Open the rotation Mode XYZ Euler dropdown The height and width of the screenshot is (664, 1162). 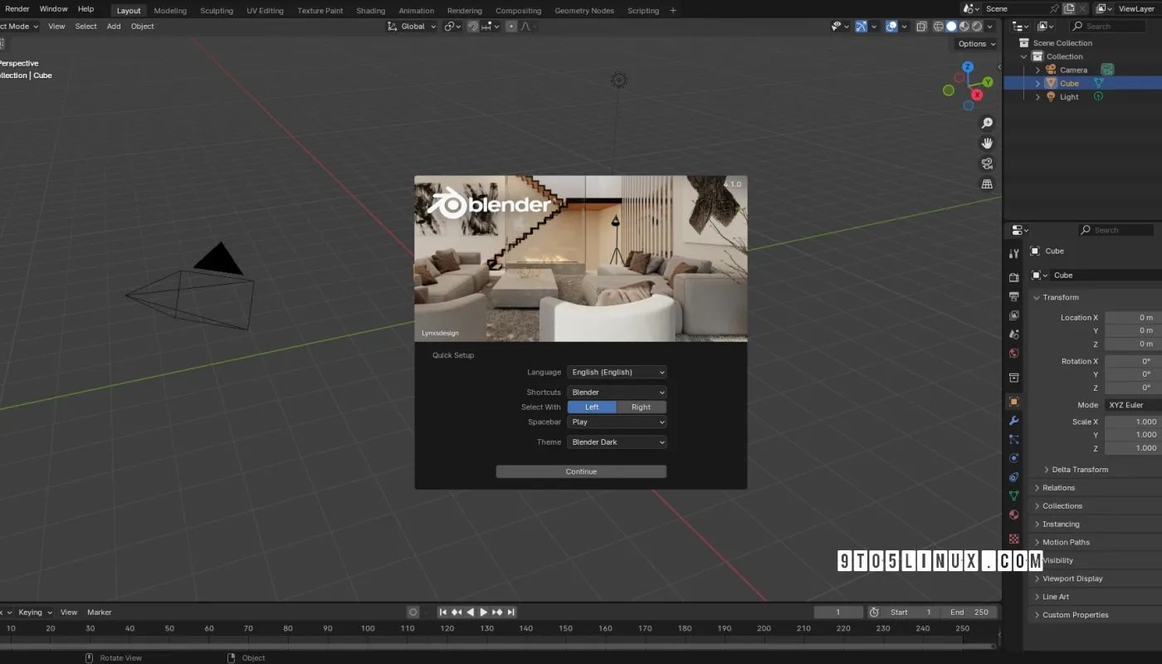pos(1133,405)
